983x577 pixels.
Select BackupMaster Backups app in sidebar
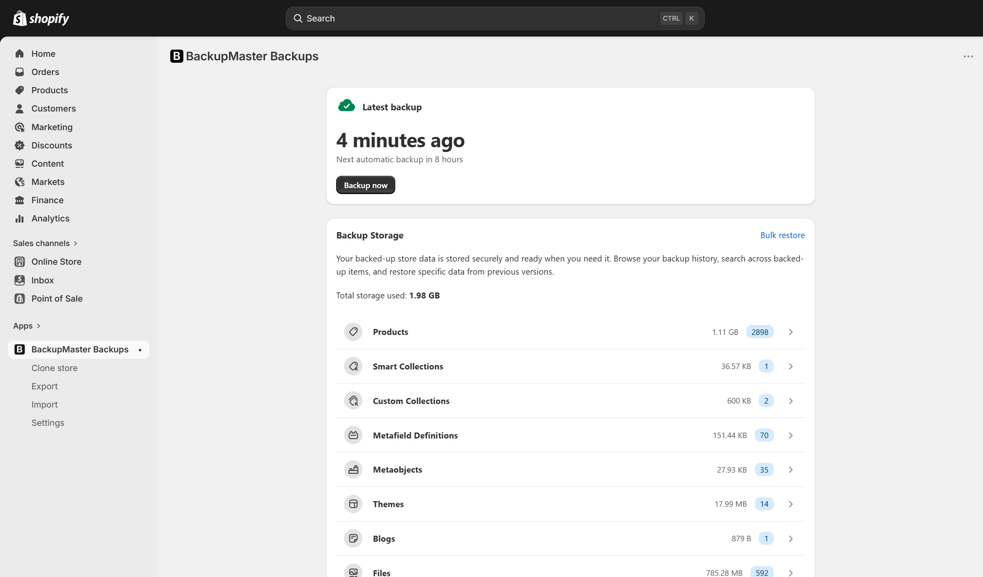click(79, 349)
